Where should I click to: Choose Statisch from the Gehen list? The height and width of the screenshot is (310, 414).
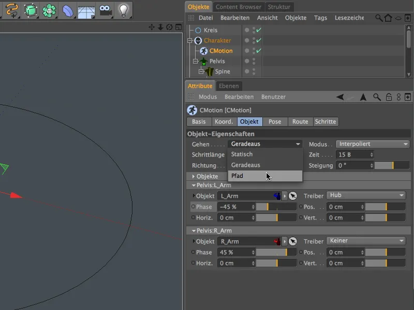[x=265, y=154]
